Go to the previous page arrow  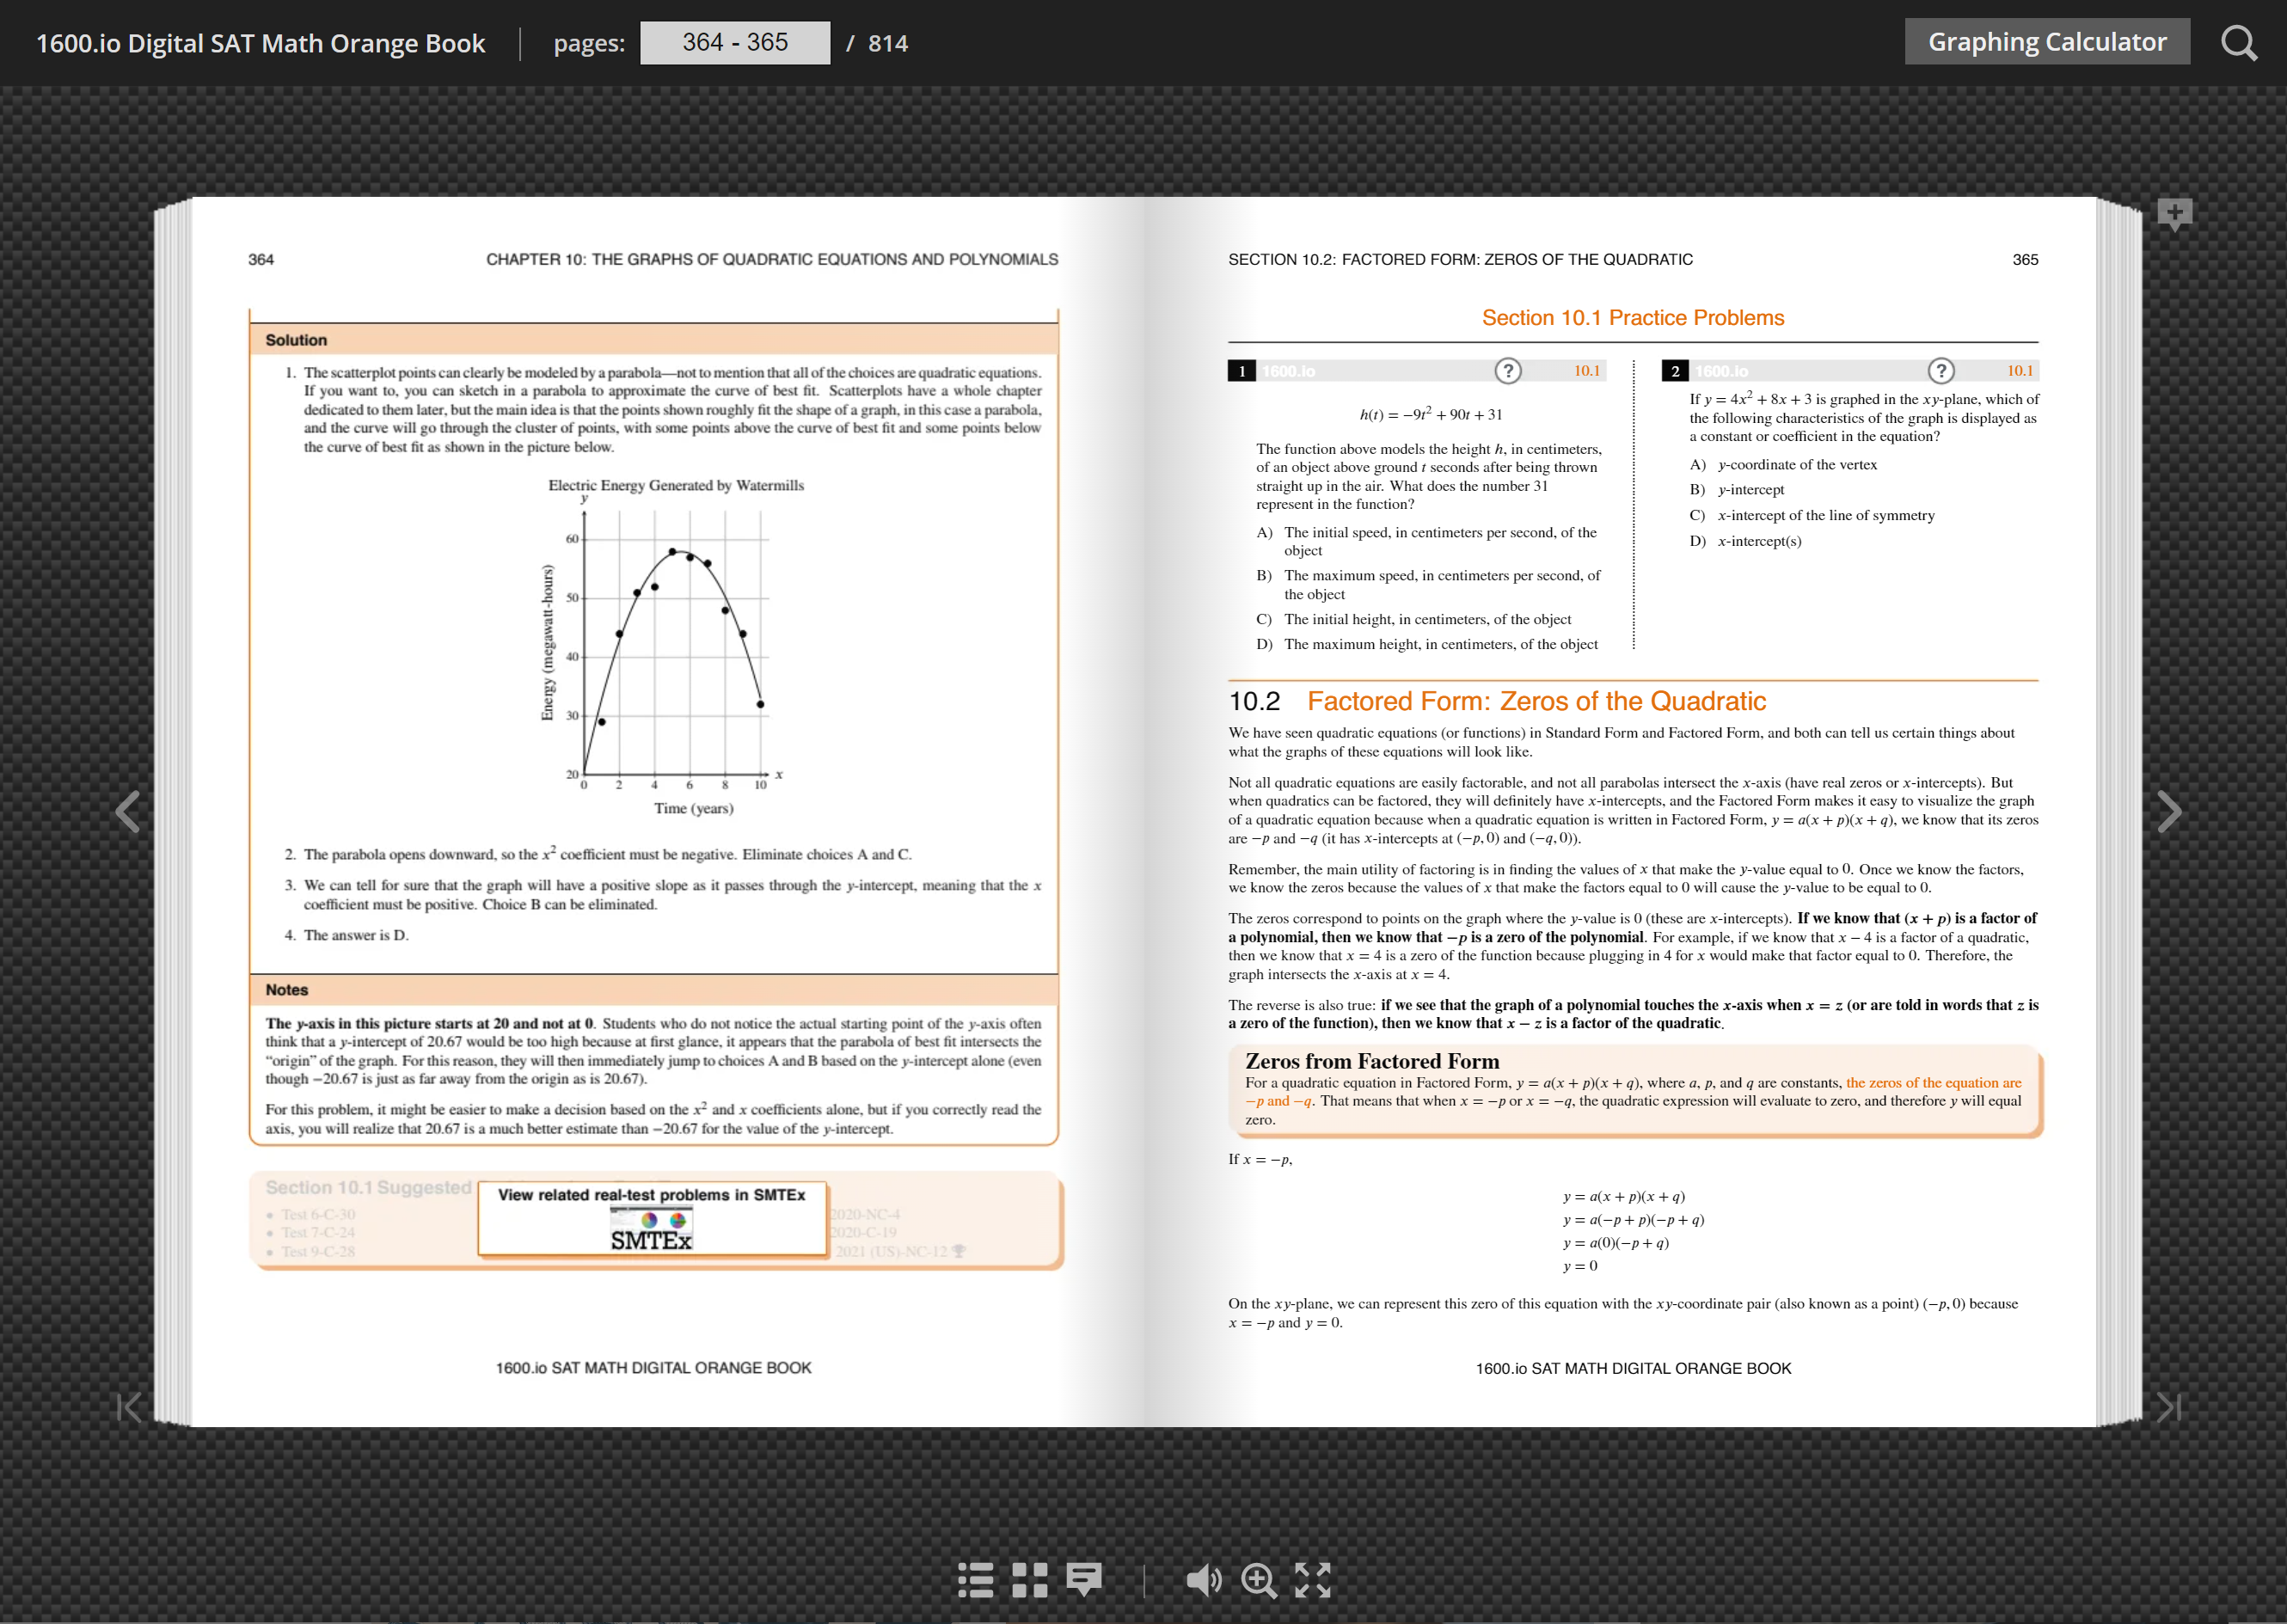pyautogui.click(x=128, y=811)
